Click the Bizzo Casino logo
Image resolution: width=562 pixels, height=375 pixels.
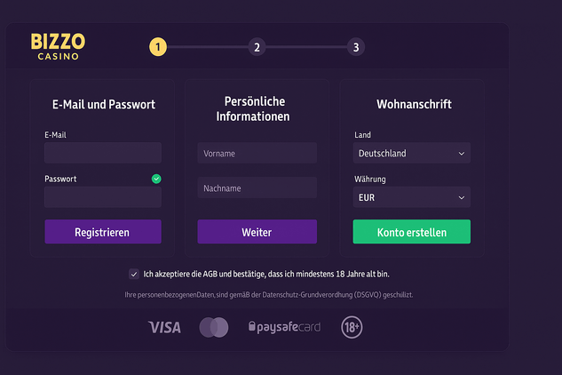tap(58, 46)
